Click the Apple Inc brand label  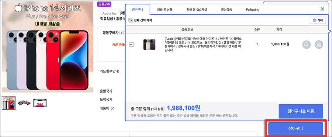pos(110,14)
